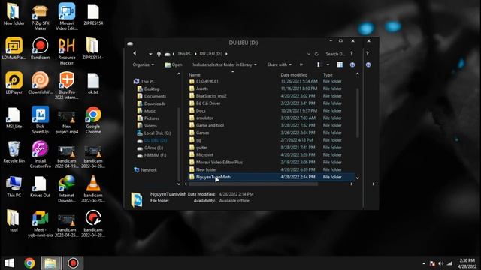
Task: Open the Windows Start menu
Action: (9, 263)
